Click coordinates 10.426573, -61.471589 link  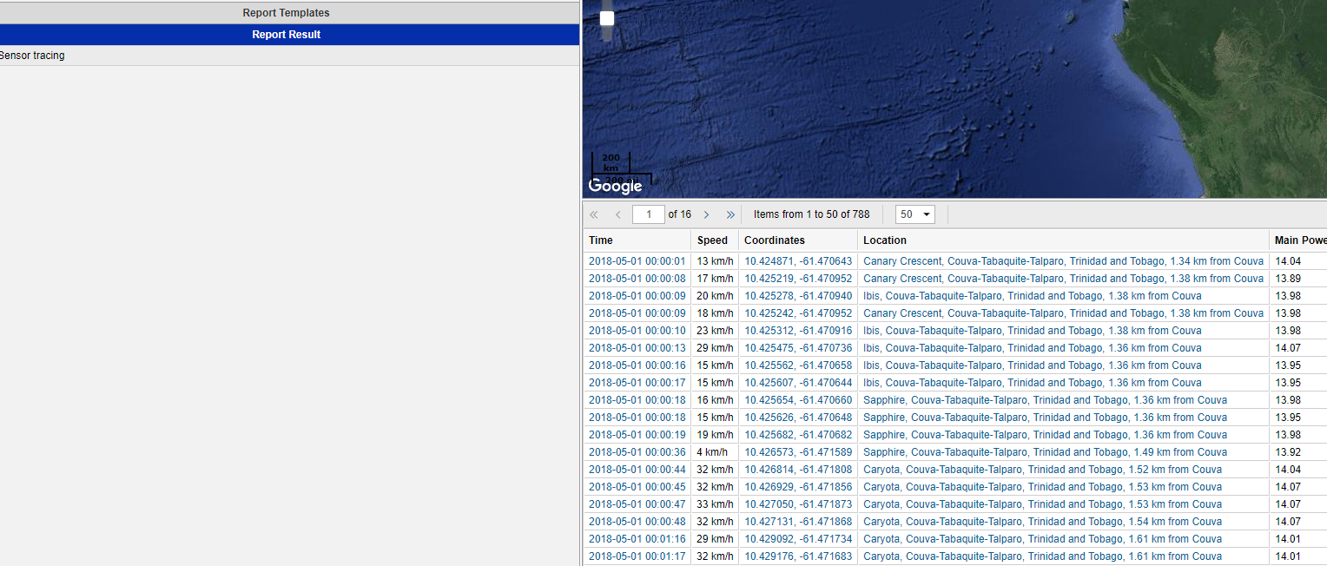click(x=798, y=452)
